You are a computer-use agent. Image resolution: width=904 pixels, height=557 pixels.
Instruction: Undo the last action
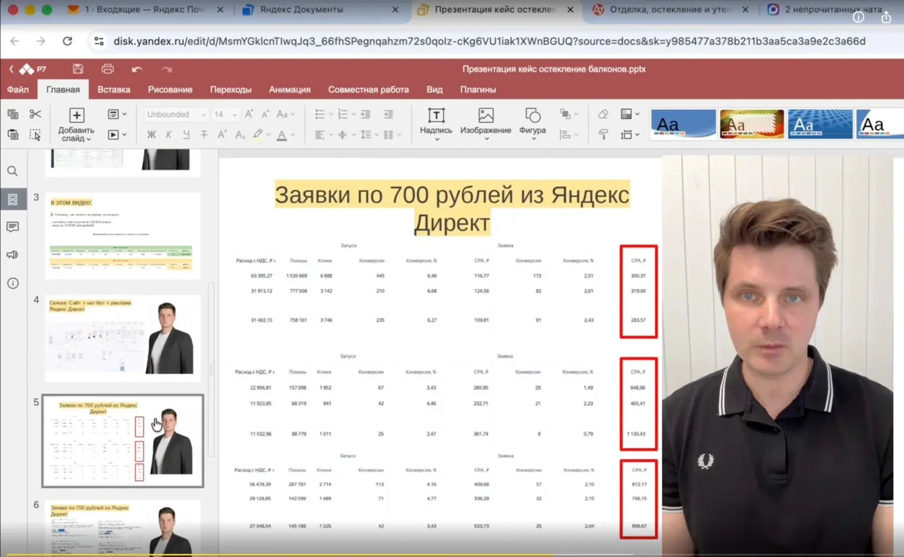[x=137, y=69]
